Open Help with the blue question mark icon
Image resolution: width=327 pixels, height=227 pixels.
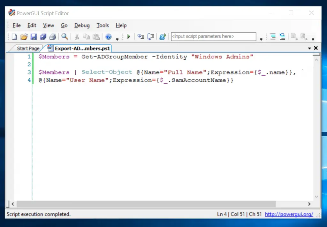[x=109, y=37]
